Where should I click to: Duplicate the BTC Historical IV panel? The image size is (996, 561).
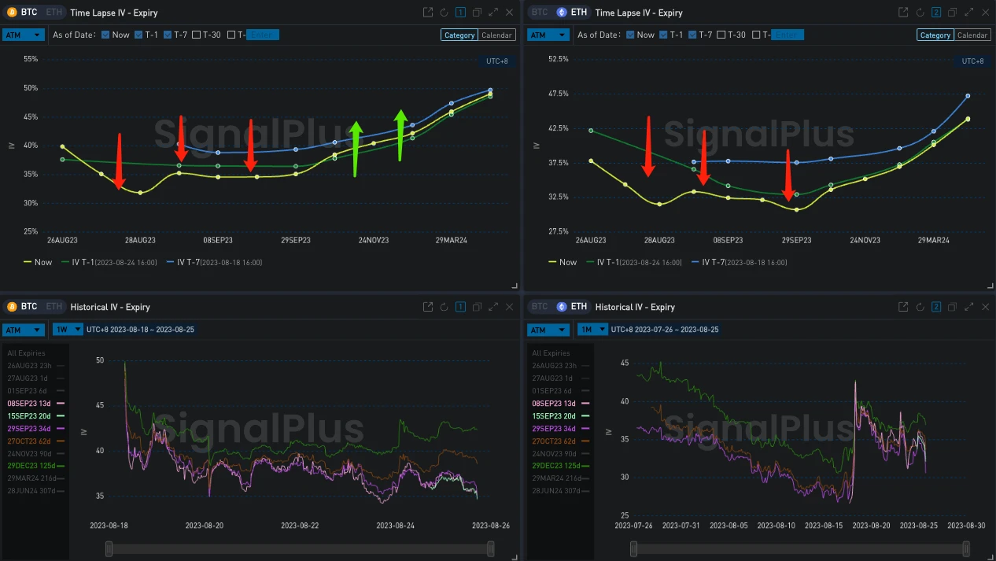[x=477, y=307]
